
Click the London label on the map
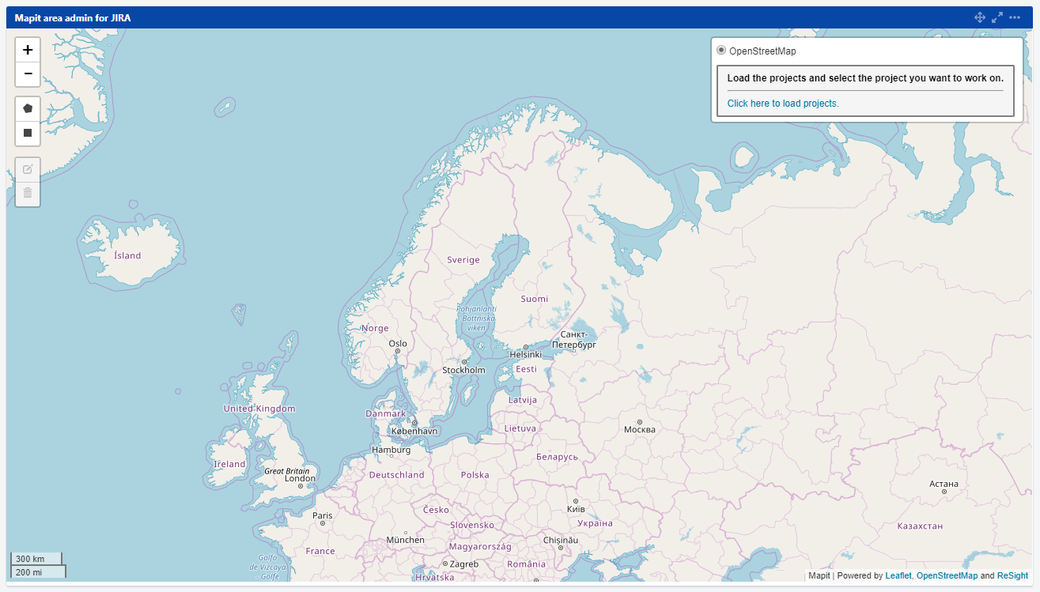click(x=300, y=478)
